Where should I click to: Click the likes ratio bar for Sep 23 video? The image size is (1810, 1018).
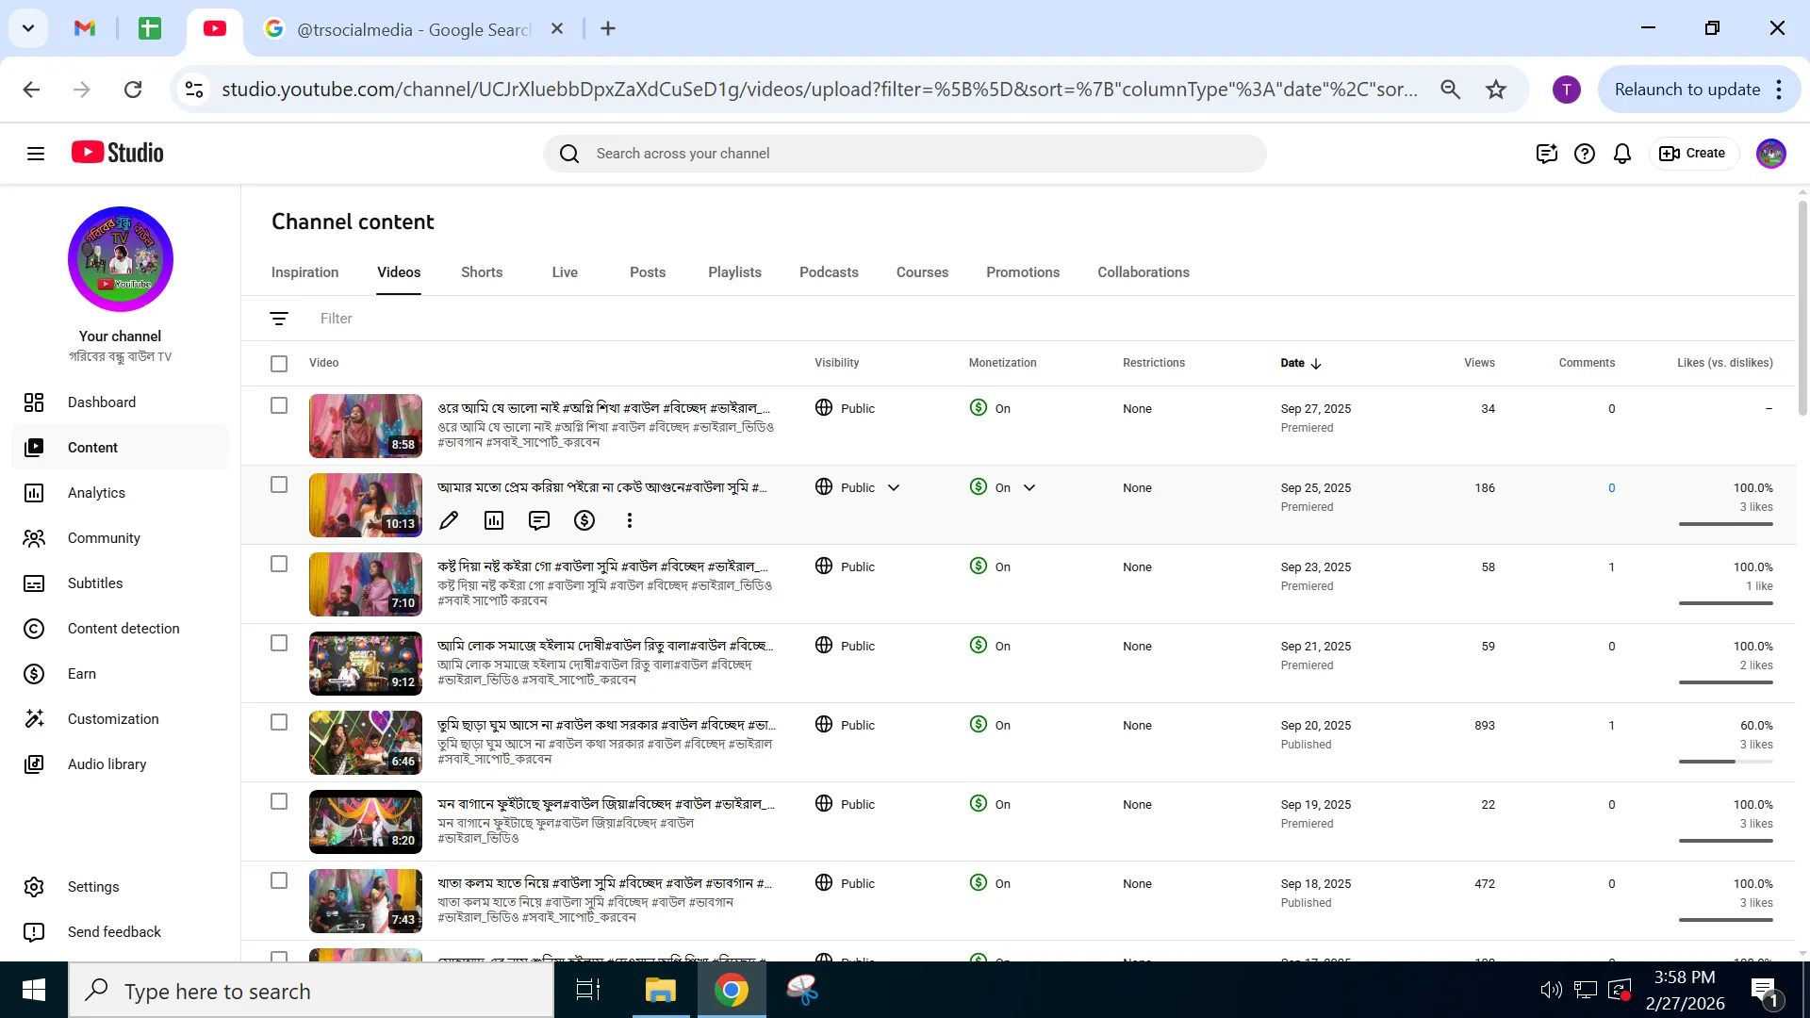point(1725,603)
